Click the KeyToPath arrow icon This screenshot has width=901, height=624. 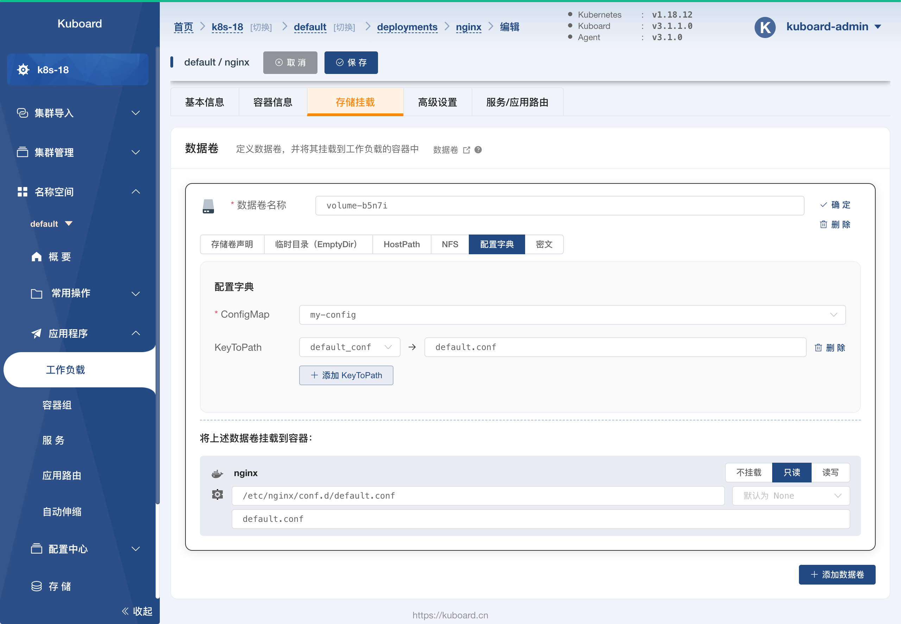[x=412, y=347]
